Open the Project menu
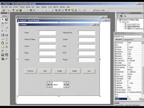144x108 pixels. tap(16, 7)
